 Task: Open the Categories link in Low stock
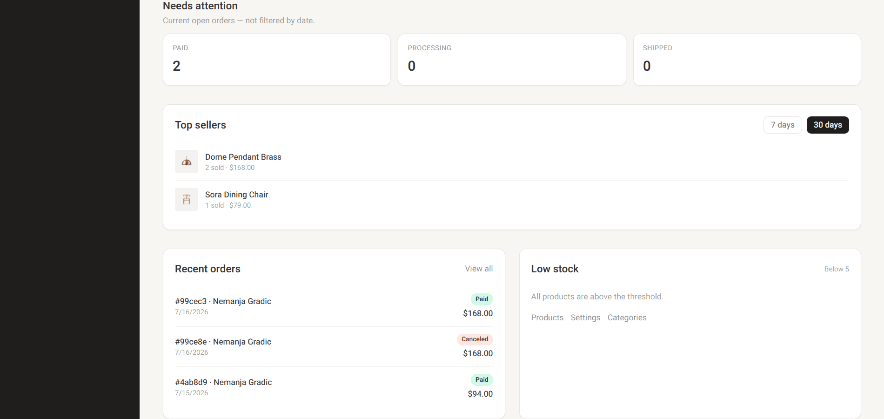point(627,318)
